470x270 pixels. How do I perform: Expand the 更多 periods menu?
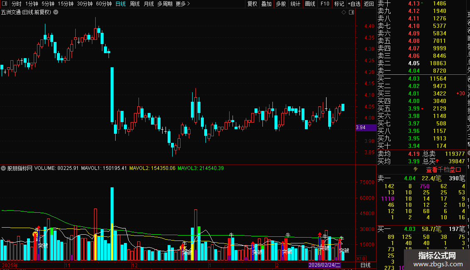point(183,4)
